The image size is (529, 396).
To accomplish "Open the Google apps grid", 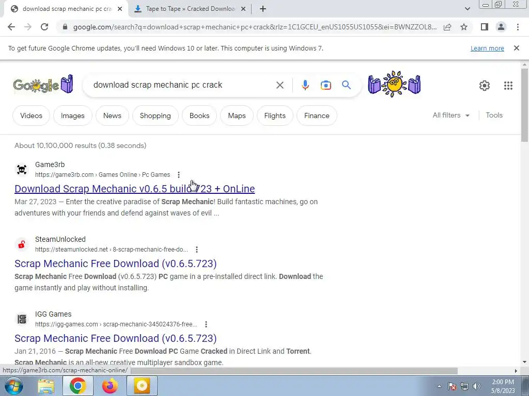I will coord(508,86).
